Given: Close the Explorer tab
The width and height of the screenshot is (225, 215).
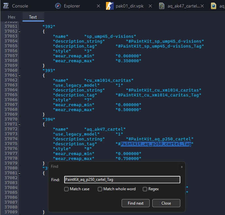Looking at the screenshot, I should coord(98,6).
